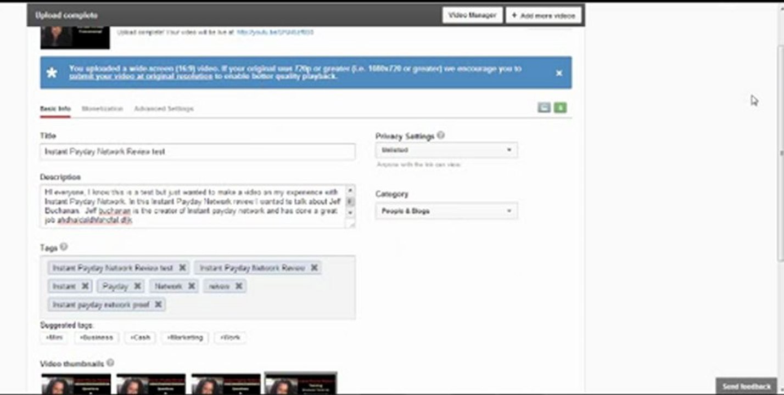Image resolution: width=784 pixels, height=395 pixels.
Task: Click the uploaded video preview thumbnail at top
Action: click(x=75, y=37)
